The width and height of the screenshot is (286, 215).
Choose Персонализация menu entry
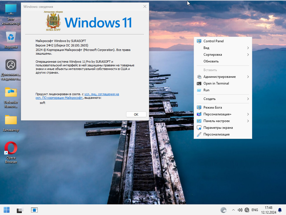coord(223,134)
